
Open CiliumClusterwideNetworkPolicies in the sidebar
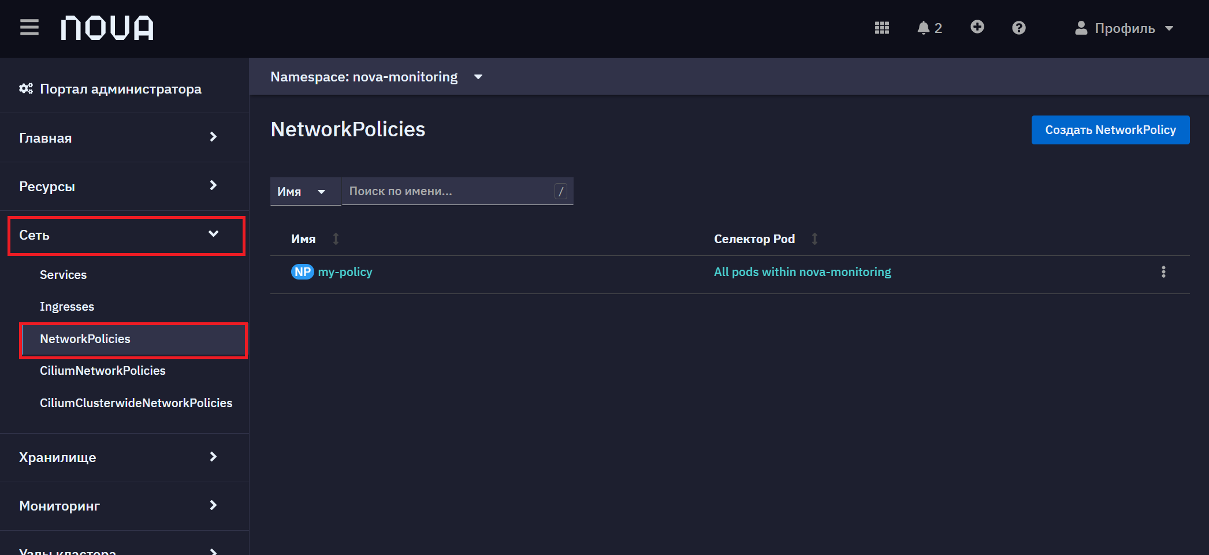[x=136, y=403]
